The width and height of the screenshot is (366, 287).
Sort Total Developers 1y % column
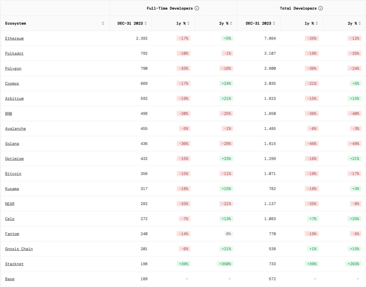[x=317, y=23]
